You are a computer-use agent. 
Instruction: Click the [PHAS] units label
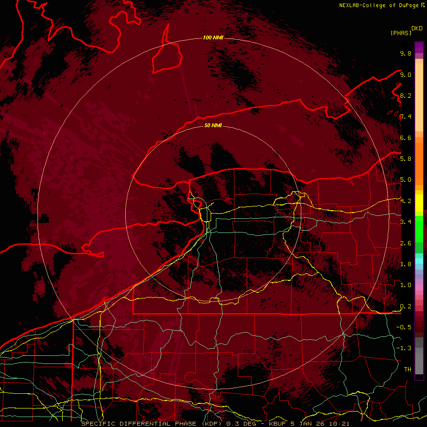pyautogui.click(x=401, y=33)
